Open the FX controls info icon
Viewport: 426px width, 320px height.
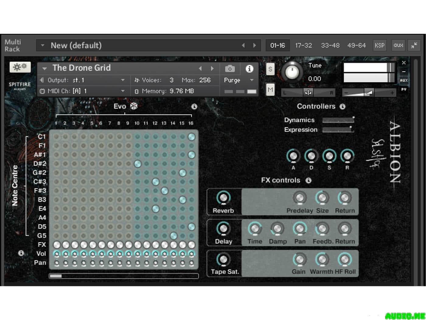pyautogui.click(x=309, y=180)
